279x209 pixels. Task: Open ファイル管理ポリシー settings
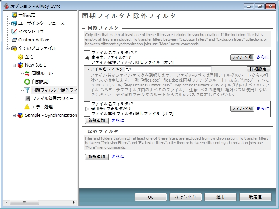[53, 99]
